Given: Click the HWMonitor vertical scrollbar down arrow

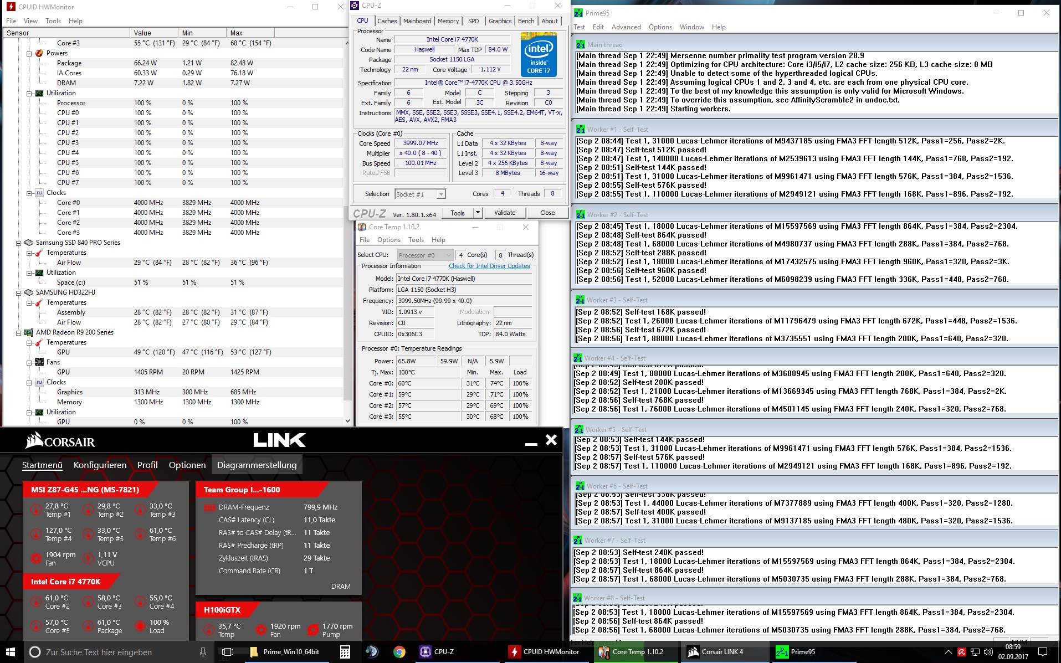Looking at the screenshot, I should pyautogui.click(x=347, y=421).
